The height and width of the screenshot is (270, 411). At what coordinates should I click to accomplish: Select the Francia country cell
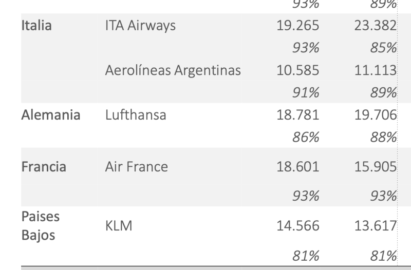(44, 167)
